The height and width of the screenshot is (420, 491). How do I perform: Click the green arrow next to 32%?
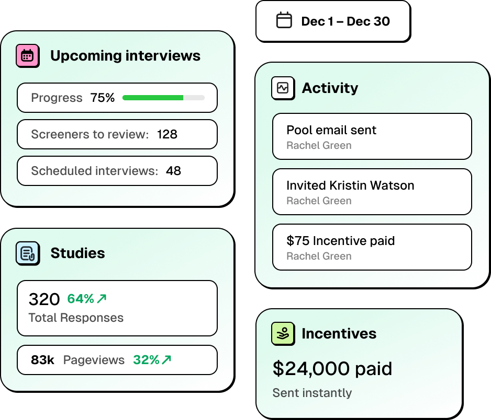click(x=167, y=359)
